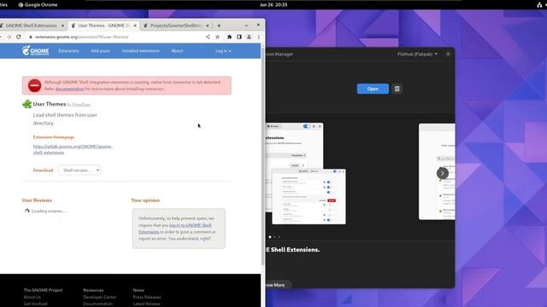Switch to the Projects/GnomeShellIntegration tab
This screenshot has height=307, width=547.
[x=176, y=26]
